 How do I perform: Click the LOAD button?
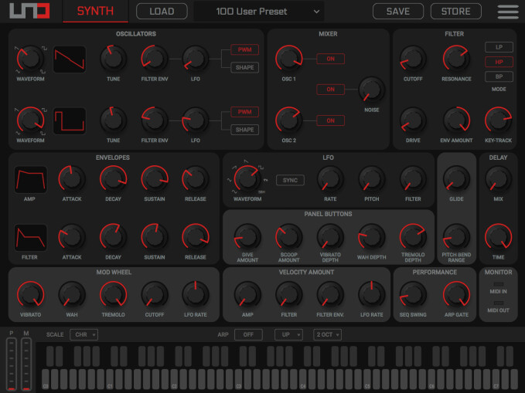click(x=162, y=12)
